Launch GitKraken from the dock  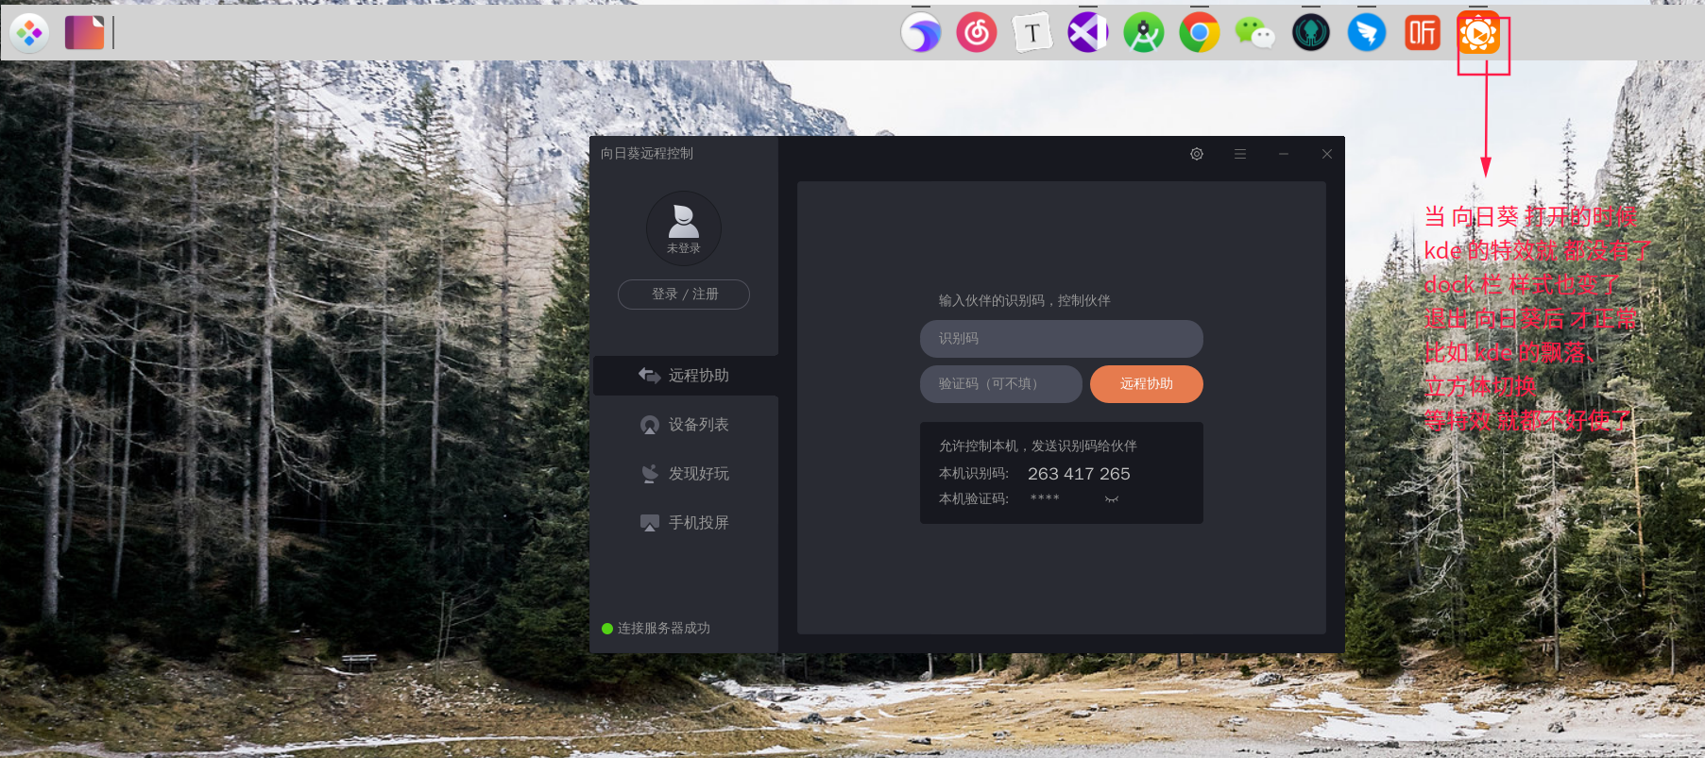pos(1311,34)
